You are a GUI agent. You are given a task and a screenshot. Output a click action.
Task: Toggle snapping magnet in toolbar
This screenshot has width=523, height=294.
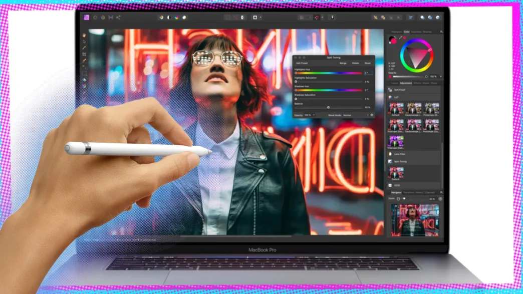coord(317,18)
